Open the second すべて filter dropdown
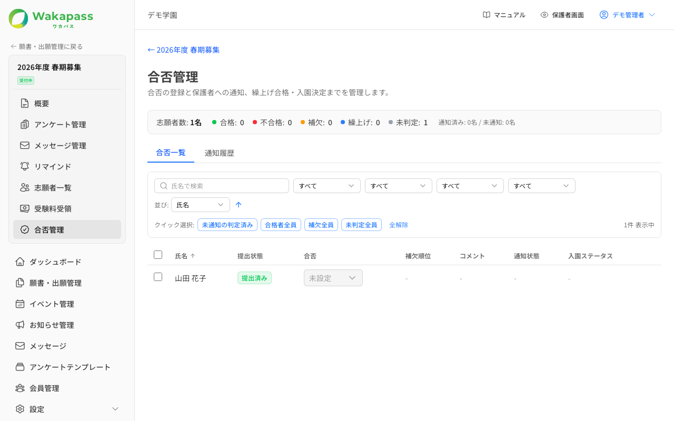 [399, 186]
